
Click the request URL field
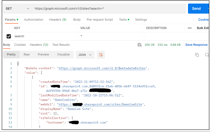[109, 9]
